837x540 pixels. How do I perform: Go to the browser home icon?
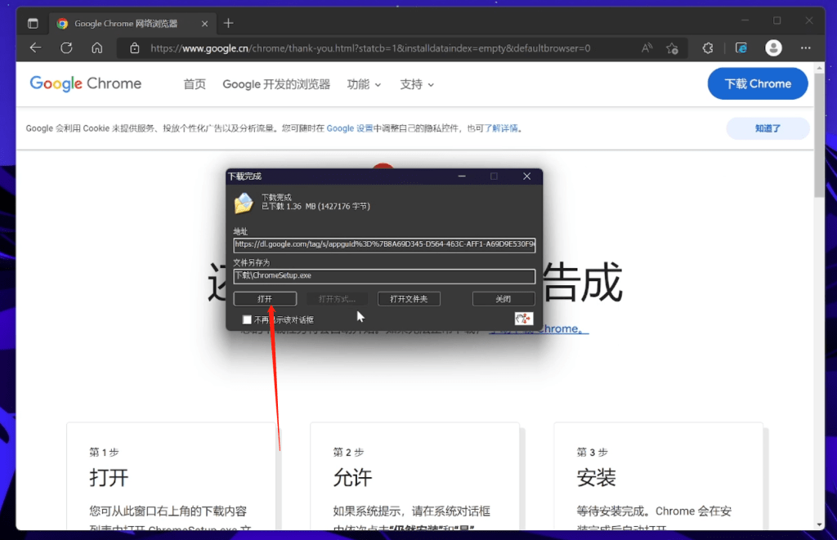(x=96, y=48)
